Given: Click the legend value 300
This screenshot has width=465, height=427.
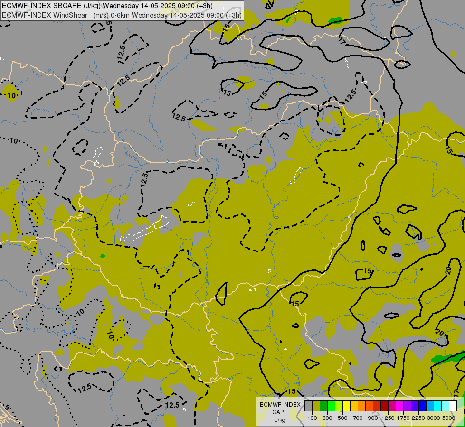Looking at the screenshot, I should click(327, 418).
